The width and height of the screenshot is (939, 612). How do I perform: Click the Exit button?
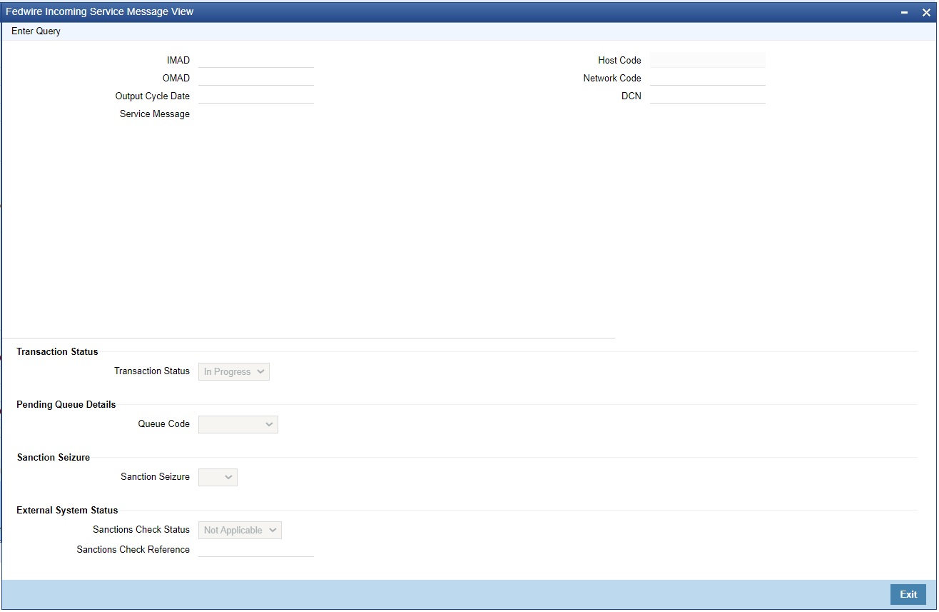point(908,594)
